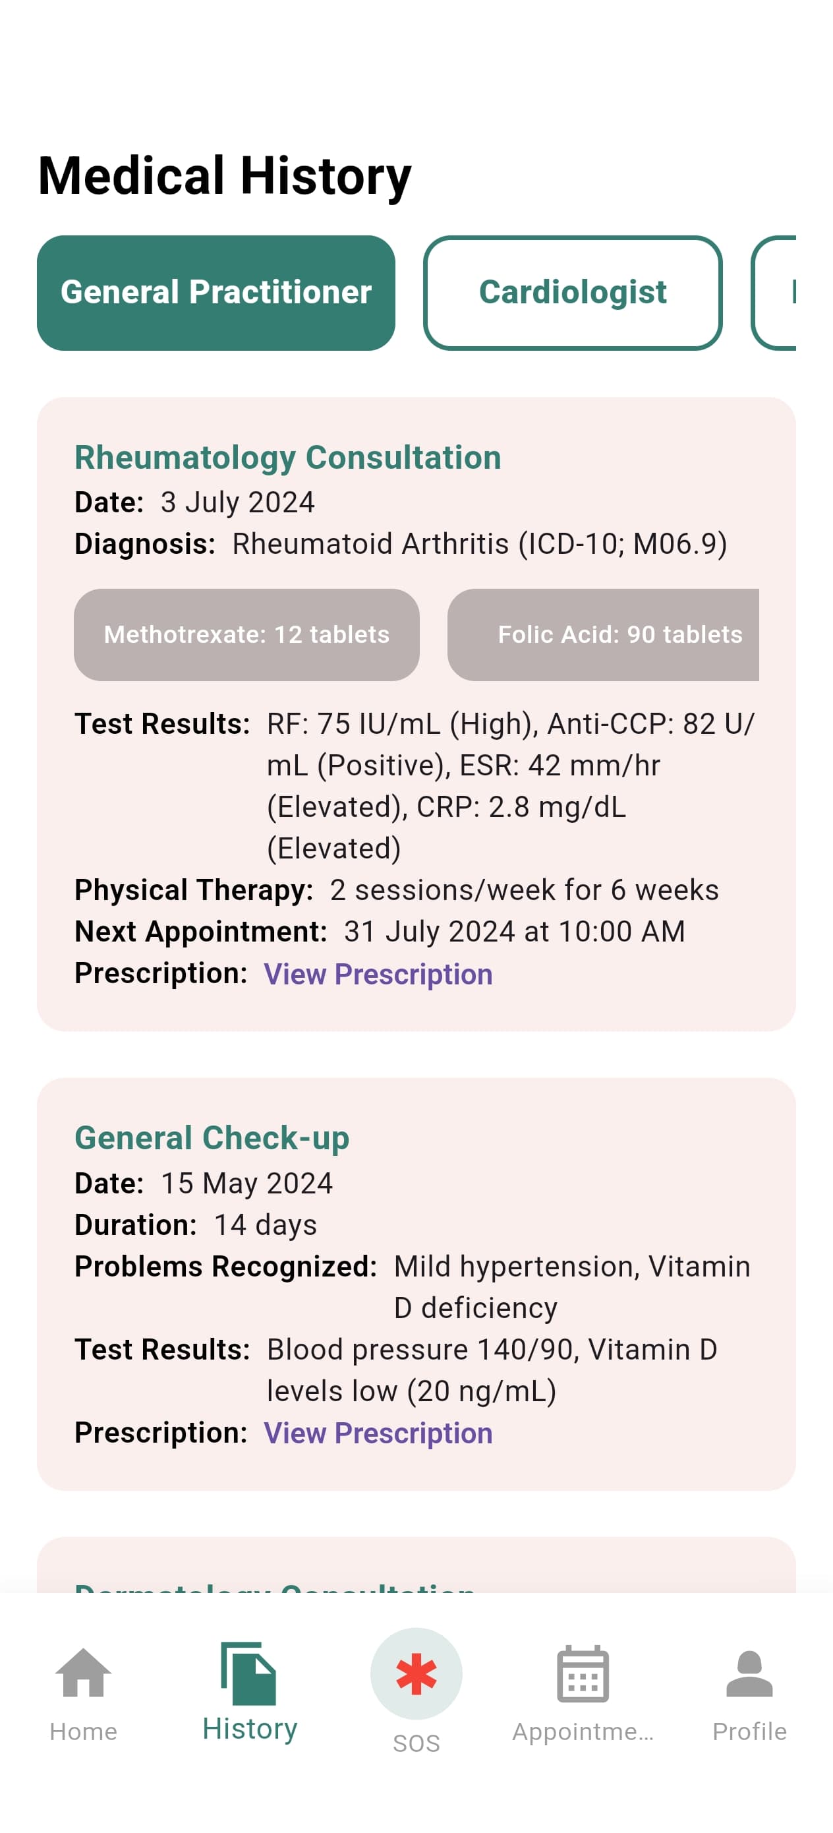Tap the Home label in bottom navigation
This screenshot has width=833, height=1833.
(83, 1731)
